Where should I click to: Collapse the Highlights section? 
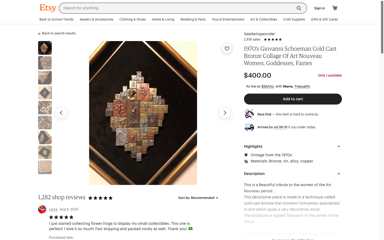[x=339, y=146]
